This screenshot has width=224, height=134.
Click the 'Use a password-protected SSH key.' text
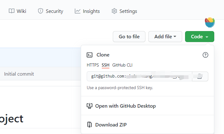120,88
